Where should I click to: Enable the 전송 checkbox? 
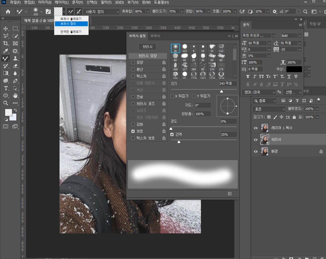pos(133,97)
